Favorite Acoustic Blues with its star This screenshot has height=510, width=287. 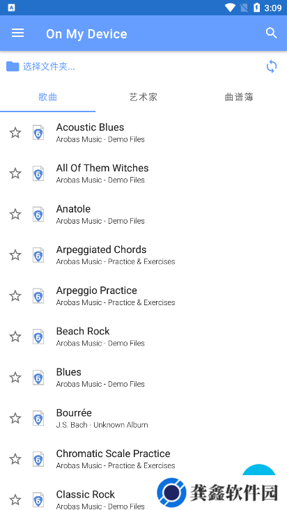[x=15, y=132]
